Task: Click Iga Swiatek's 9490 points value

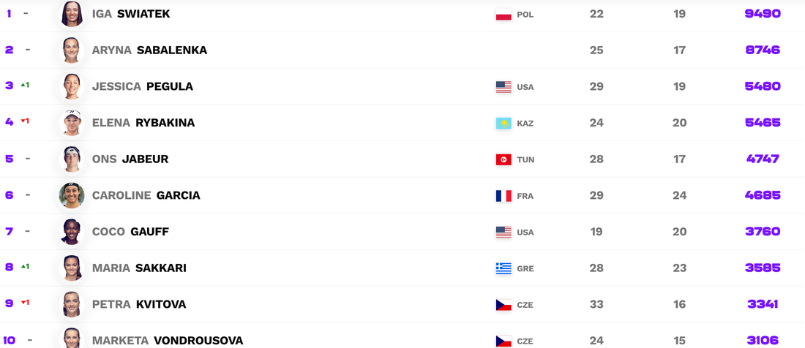Action: pyautogui.click(x=763, y=14)
